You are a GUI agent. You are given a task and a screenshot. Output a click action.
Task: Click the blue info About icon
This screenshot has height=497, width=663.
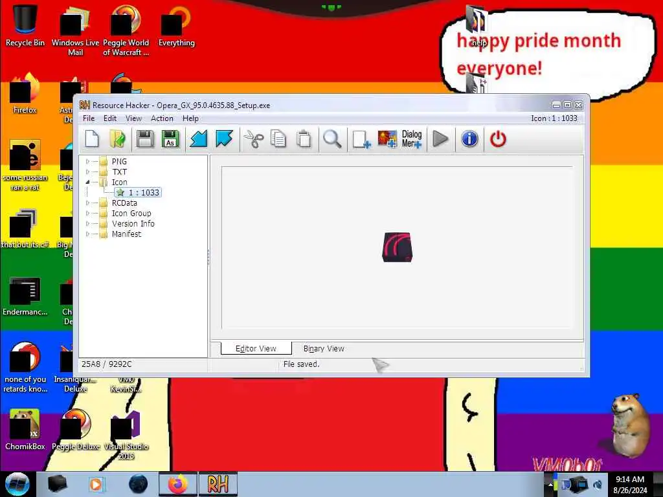point(469,139)
